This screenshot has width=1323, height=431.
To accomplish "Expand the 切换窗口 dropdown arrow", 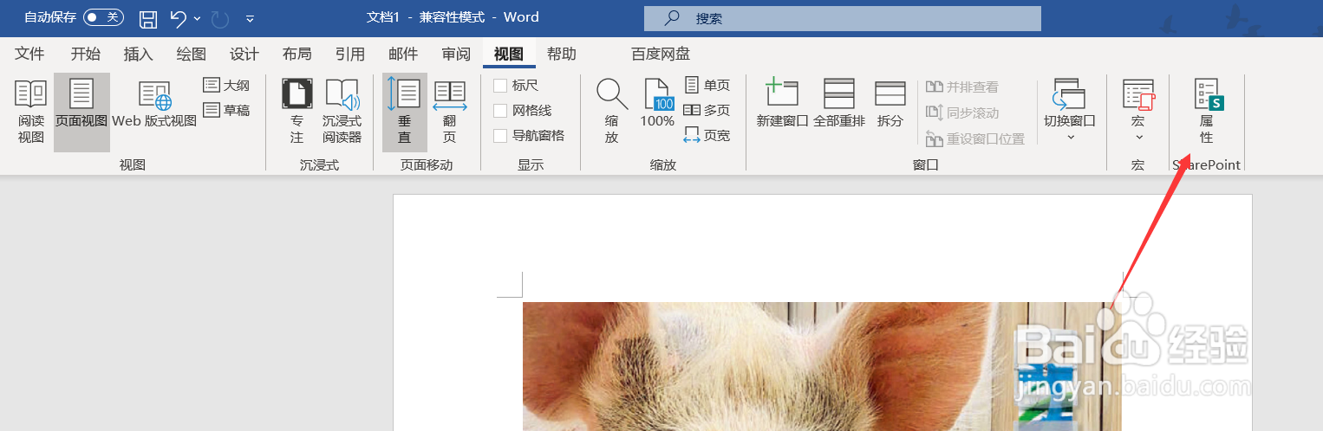I will click(1070, 138).
